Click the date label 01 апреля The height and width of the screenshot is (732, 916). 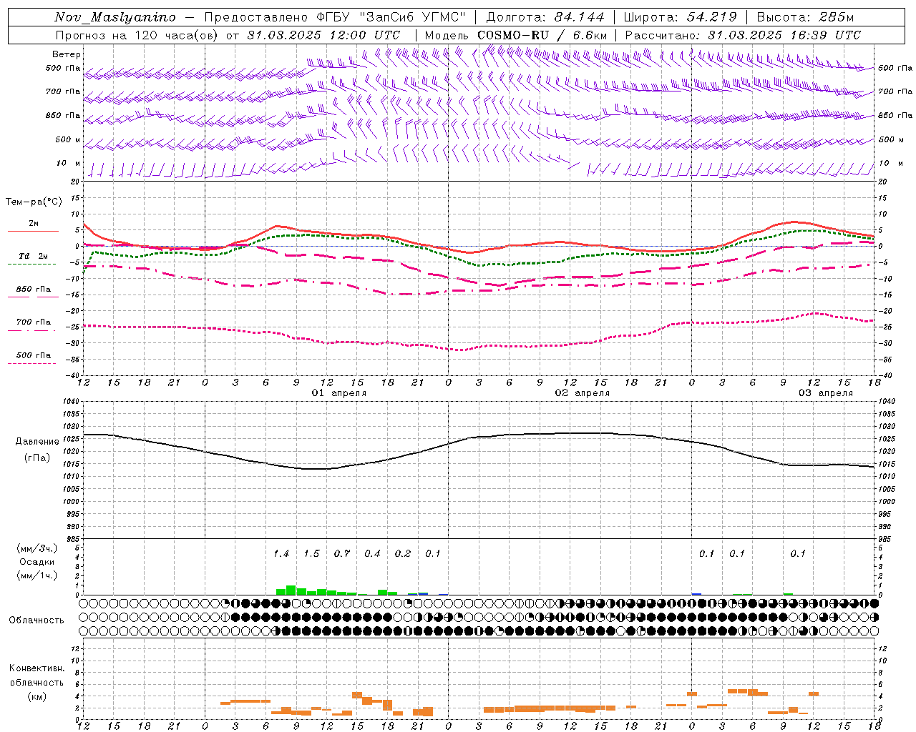pos(339,393)
